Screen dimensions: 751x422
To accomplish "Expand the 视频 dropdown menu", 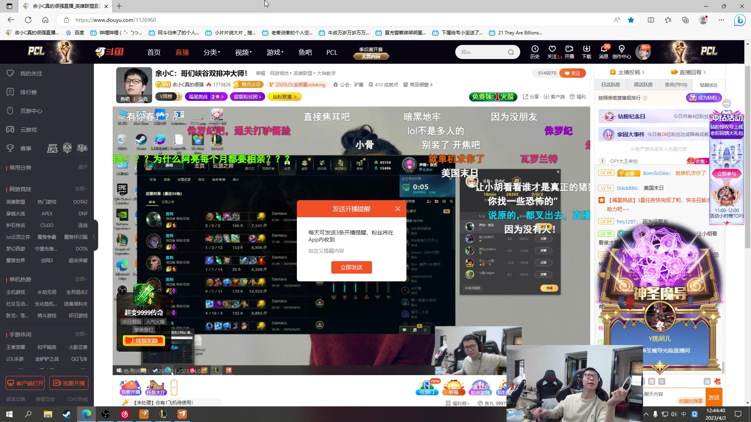I will point(243,52).
